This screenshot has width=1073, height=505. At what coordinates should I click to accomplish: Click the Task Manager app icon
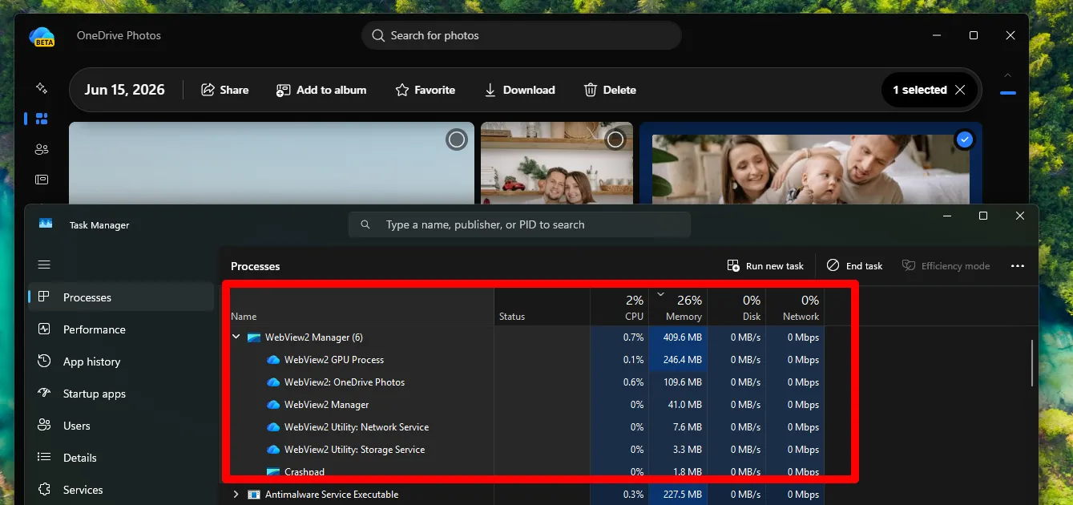pos(46,224)
